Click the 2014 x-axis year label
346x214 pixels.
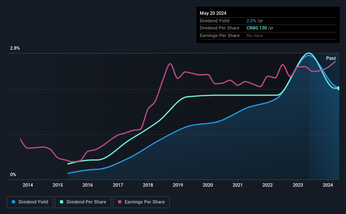tap(28, 185)
